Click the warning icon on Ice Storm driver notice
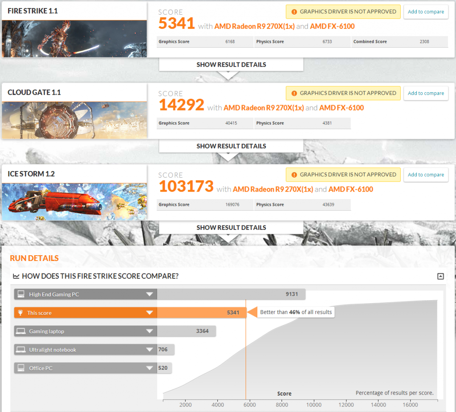This screenshot has height=412, width=456. [294, 175]
